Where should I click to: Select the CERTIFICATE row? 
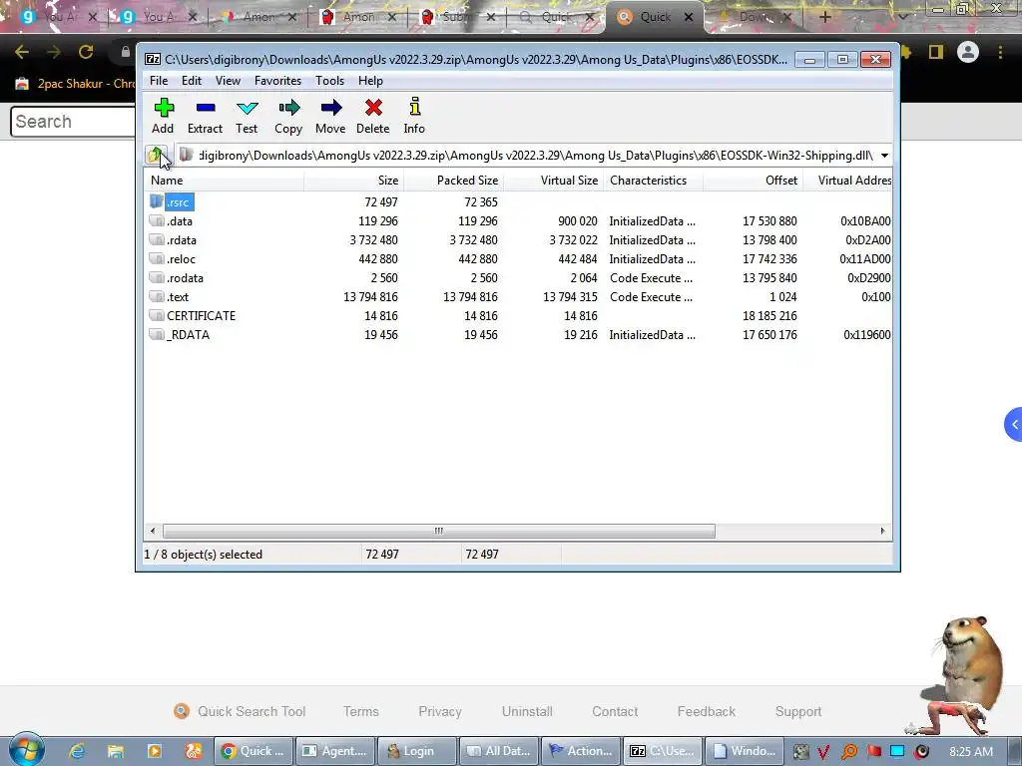tap(518, 316)
